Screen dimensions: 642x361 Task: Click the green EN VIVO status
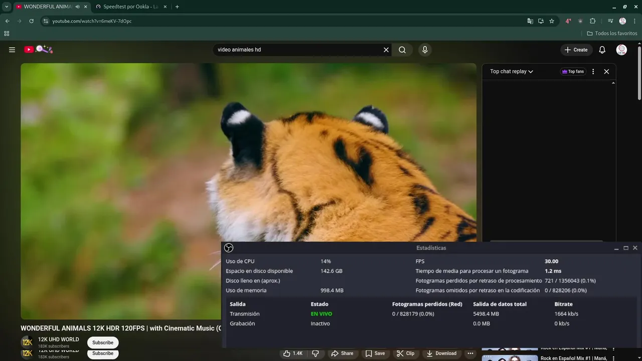[x=322, y=314]
